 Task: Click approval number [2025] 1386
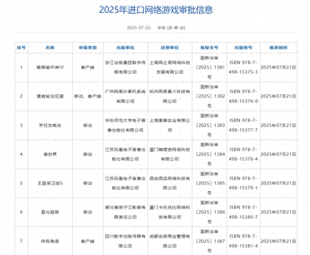click(x=210, y=212)
